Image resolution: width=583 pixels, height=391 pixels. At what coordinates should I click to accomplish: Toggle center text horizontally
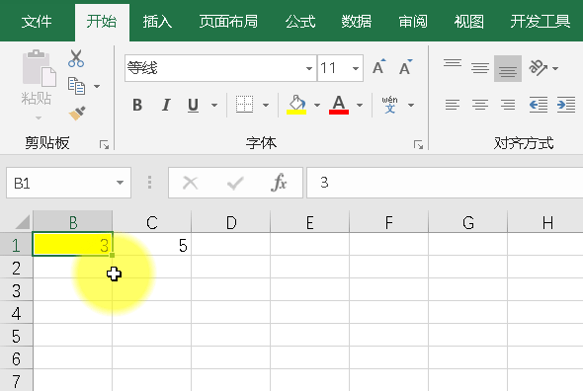pyautogui.click(x=480, y=105)
